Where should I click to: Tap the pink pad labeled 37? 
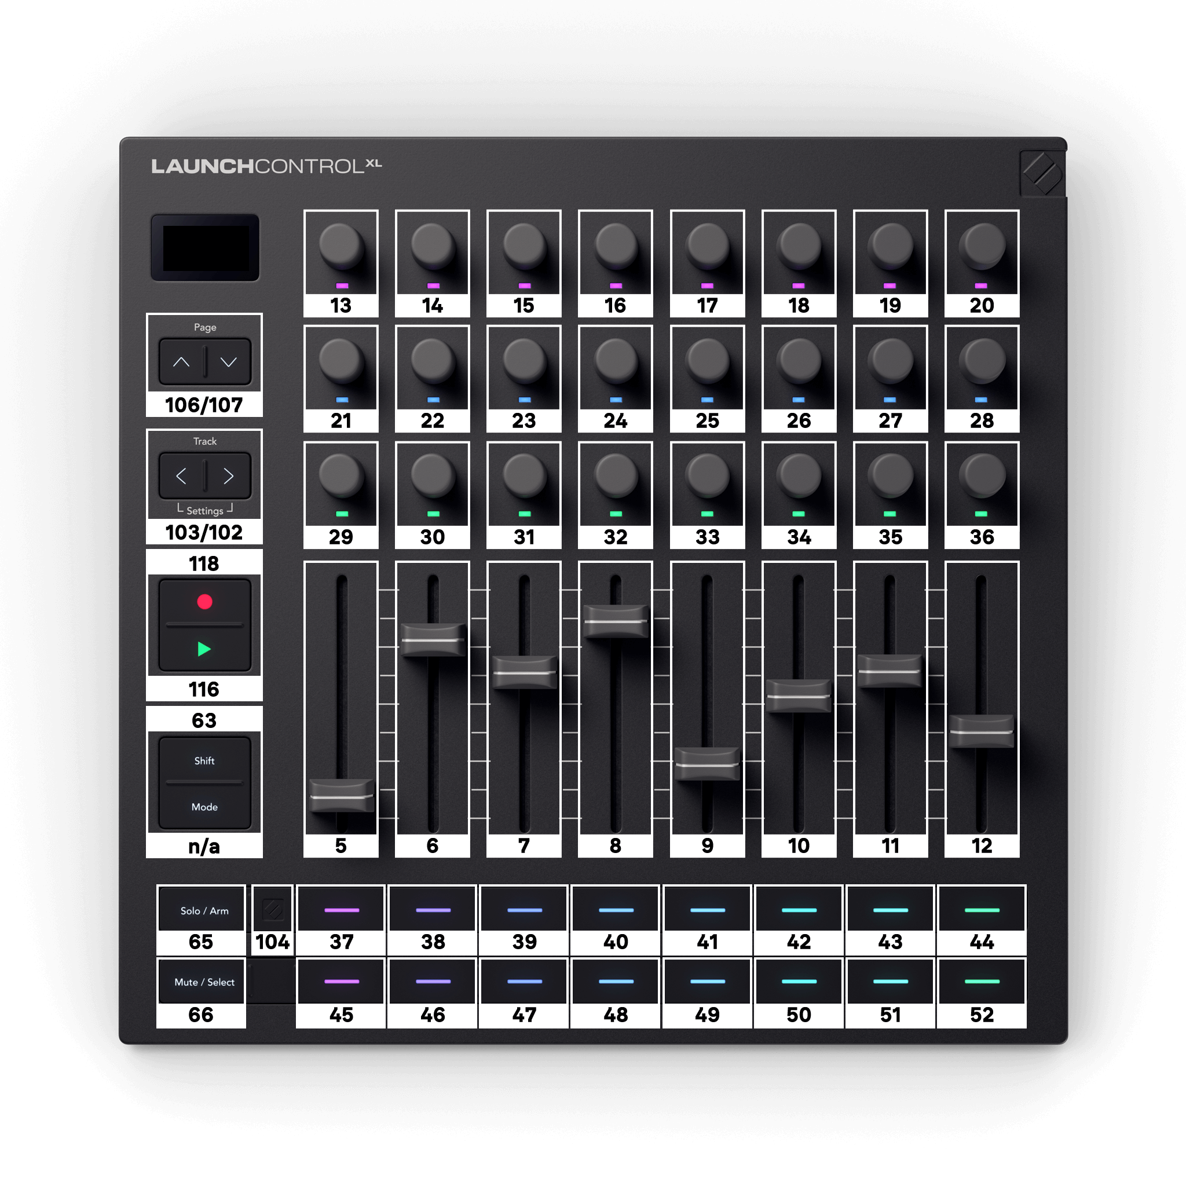(341, 909)
